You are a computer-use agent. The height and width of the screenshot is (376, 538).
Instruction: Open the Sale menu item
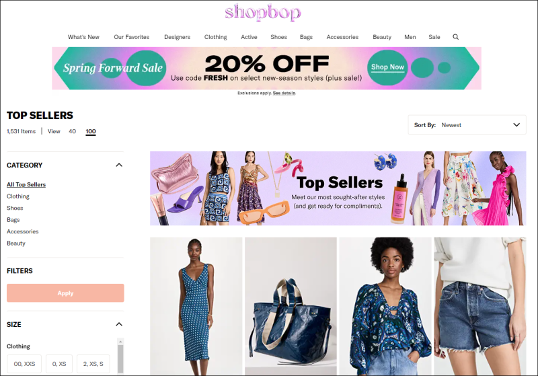click(434, 37)
